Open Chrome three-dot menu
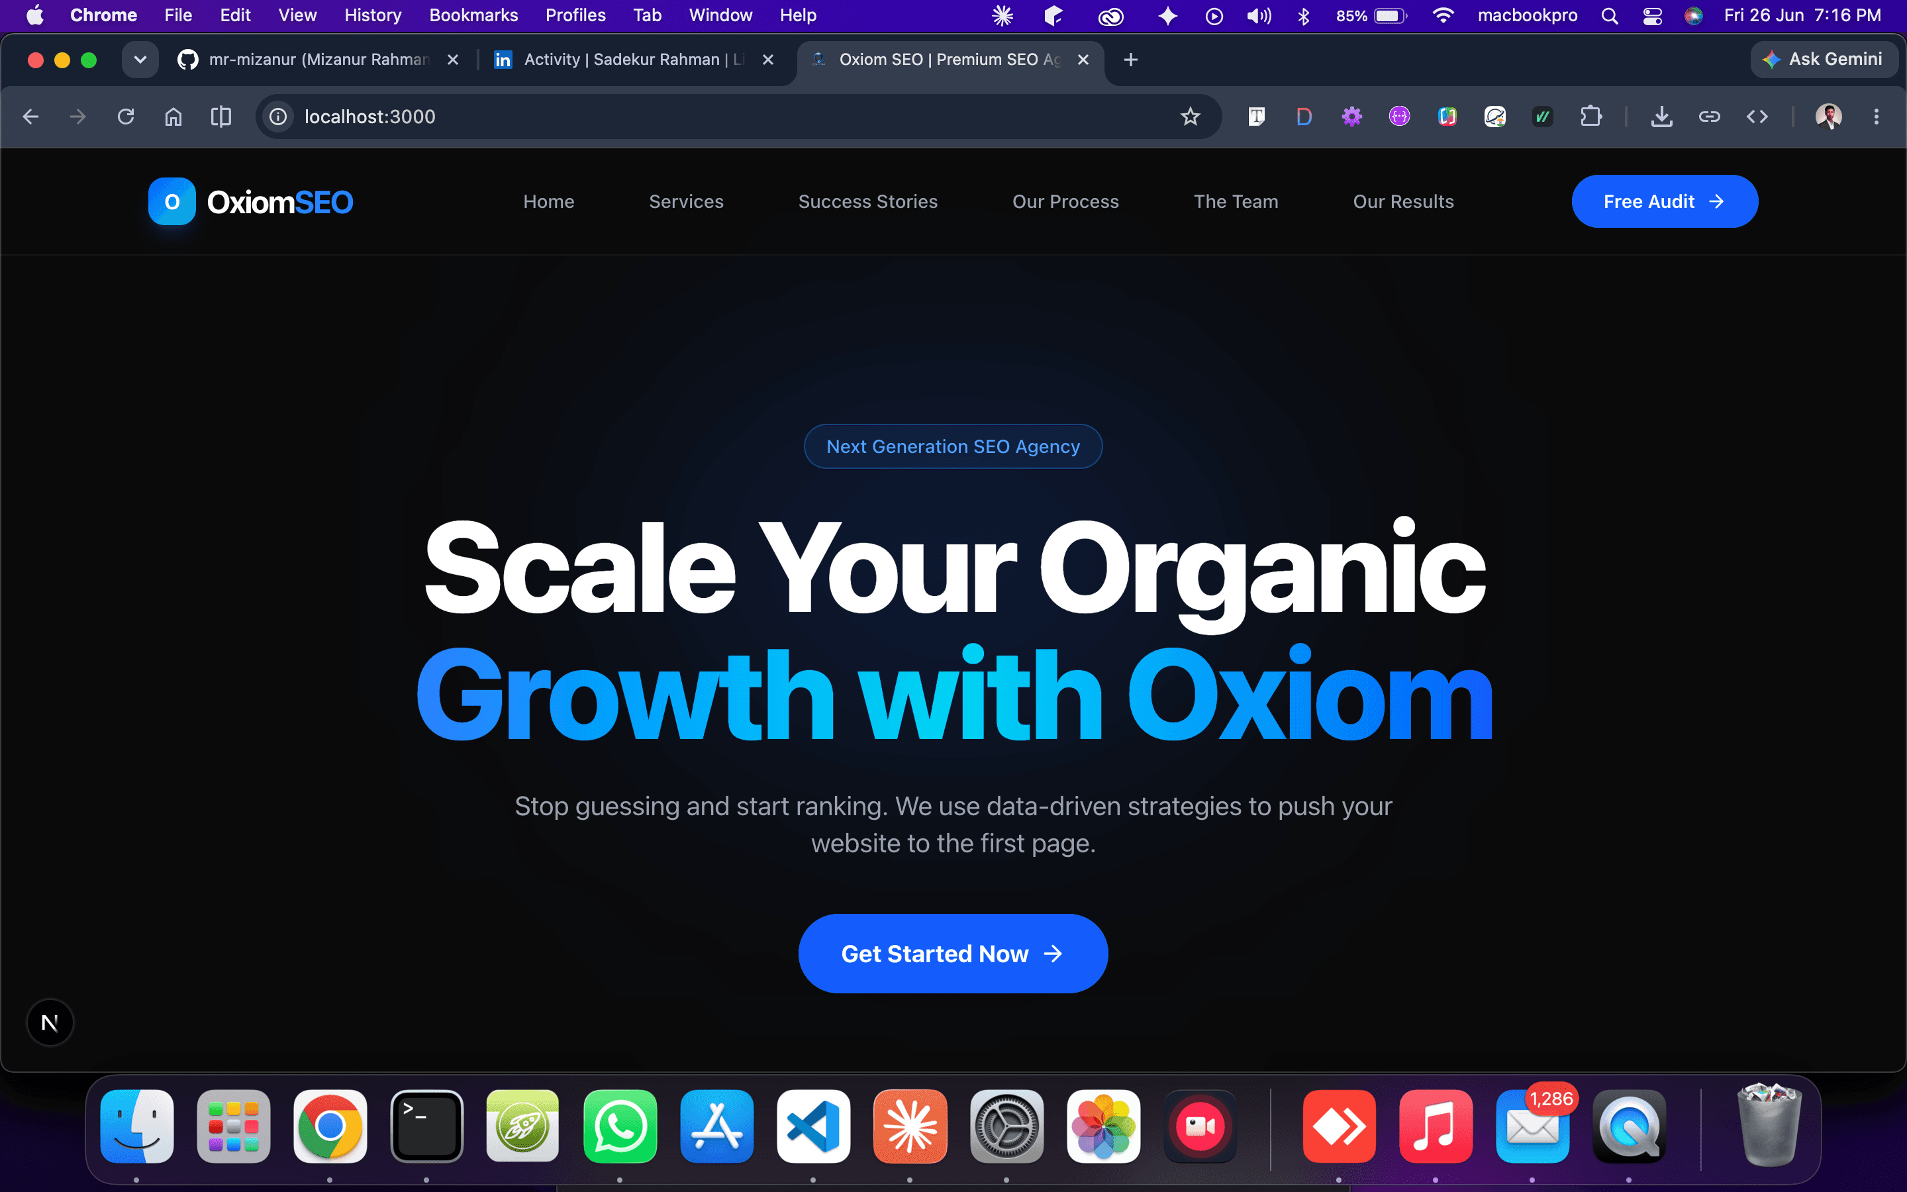Screen dimensions: 1907x1192 tap(1877, 117)
